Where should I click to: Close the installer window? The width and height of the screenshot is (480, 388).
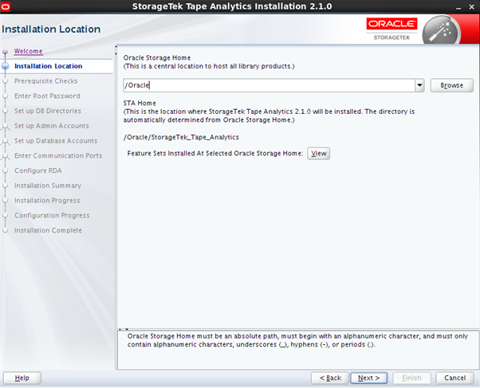click(471, 6)
